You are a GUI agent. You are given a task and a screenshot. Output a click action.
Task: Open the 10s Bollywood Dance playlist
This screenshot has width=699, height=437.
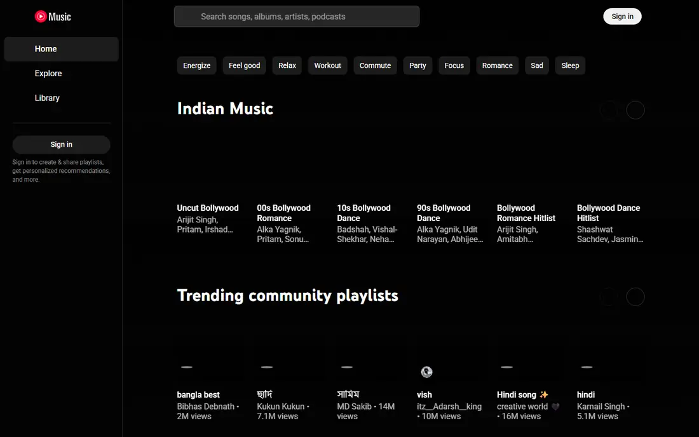[363, 213]
